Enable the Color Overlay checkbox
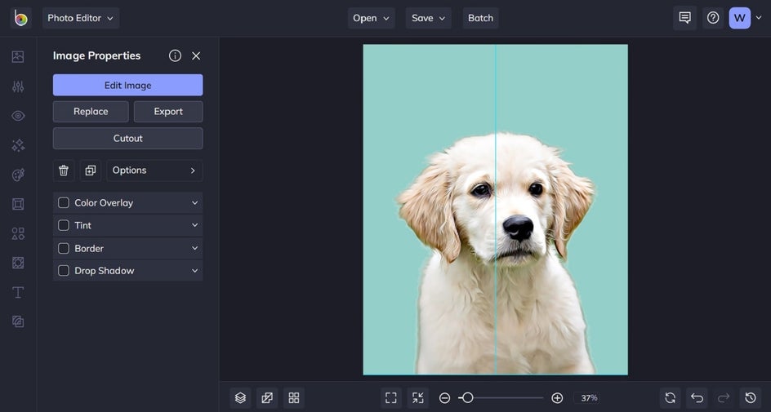 click(64, 202)
